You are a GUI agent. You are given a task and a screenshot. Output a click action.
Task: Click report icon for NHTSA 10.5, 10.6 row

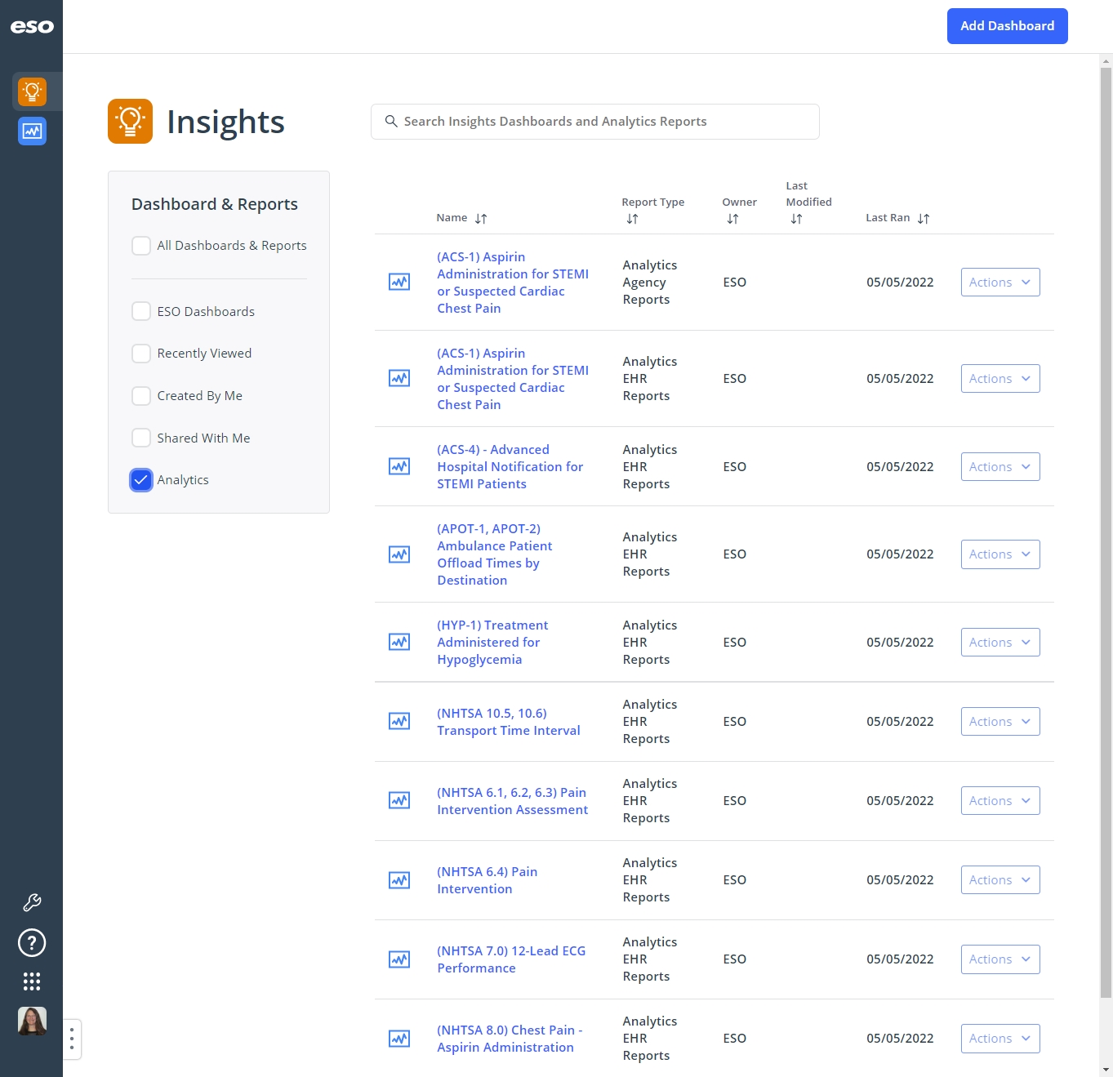pyautogui.click(x=399, y=721)
